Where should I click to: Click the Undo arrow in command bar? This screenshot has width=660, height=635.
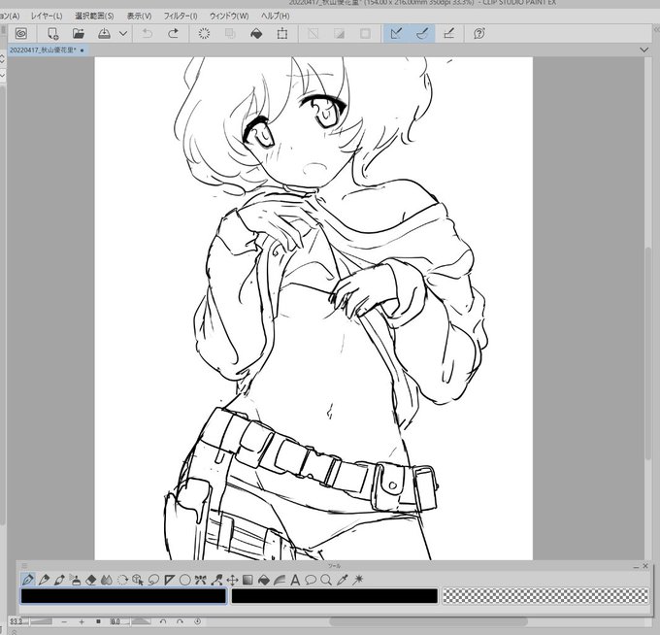147,33
